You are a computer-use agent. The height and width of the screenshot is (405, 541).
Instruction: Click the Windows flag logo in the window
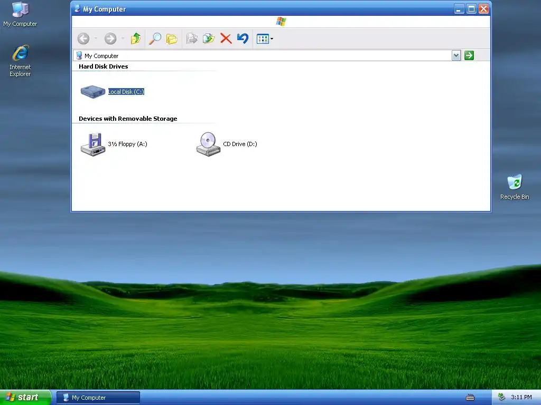click(281, 21)
